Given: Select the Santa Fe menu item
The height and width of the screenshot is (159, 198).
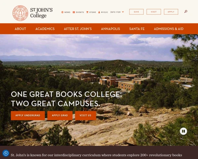Looking at the screenshot, I should [x=137, y=29].
